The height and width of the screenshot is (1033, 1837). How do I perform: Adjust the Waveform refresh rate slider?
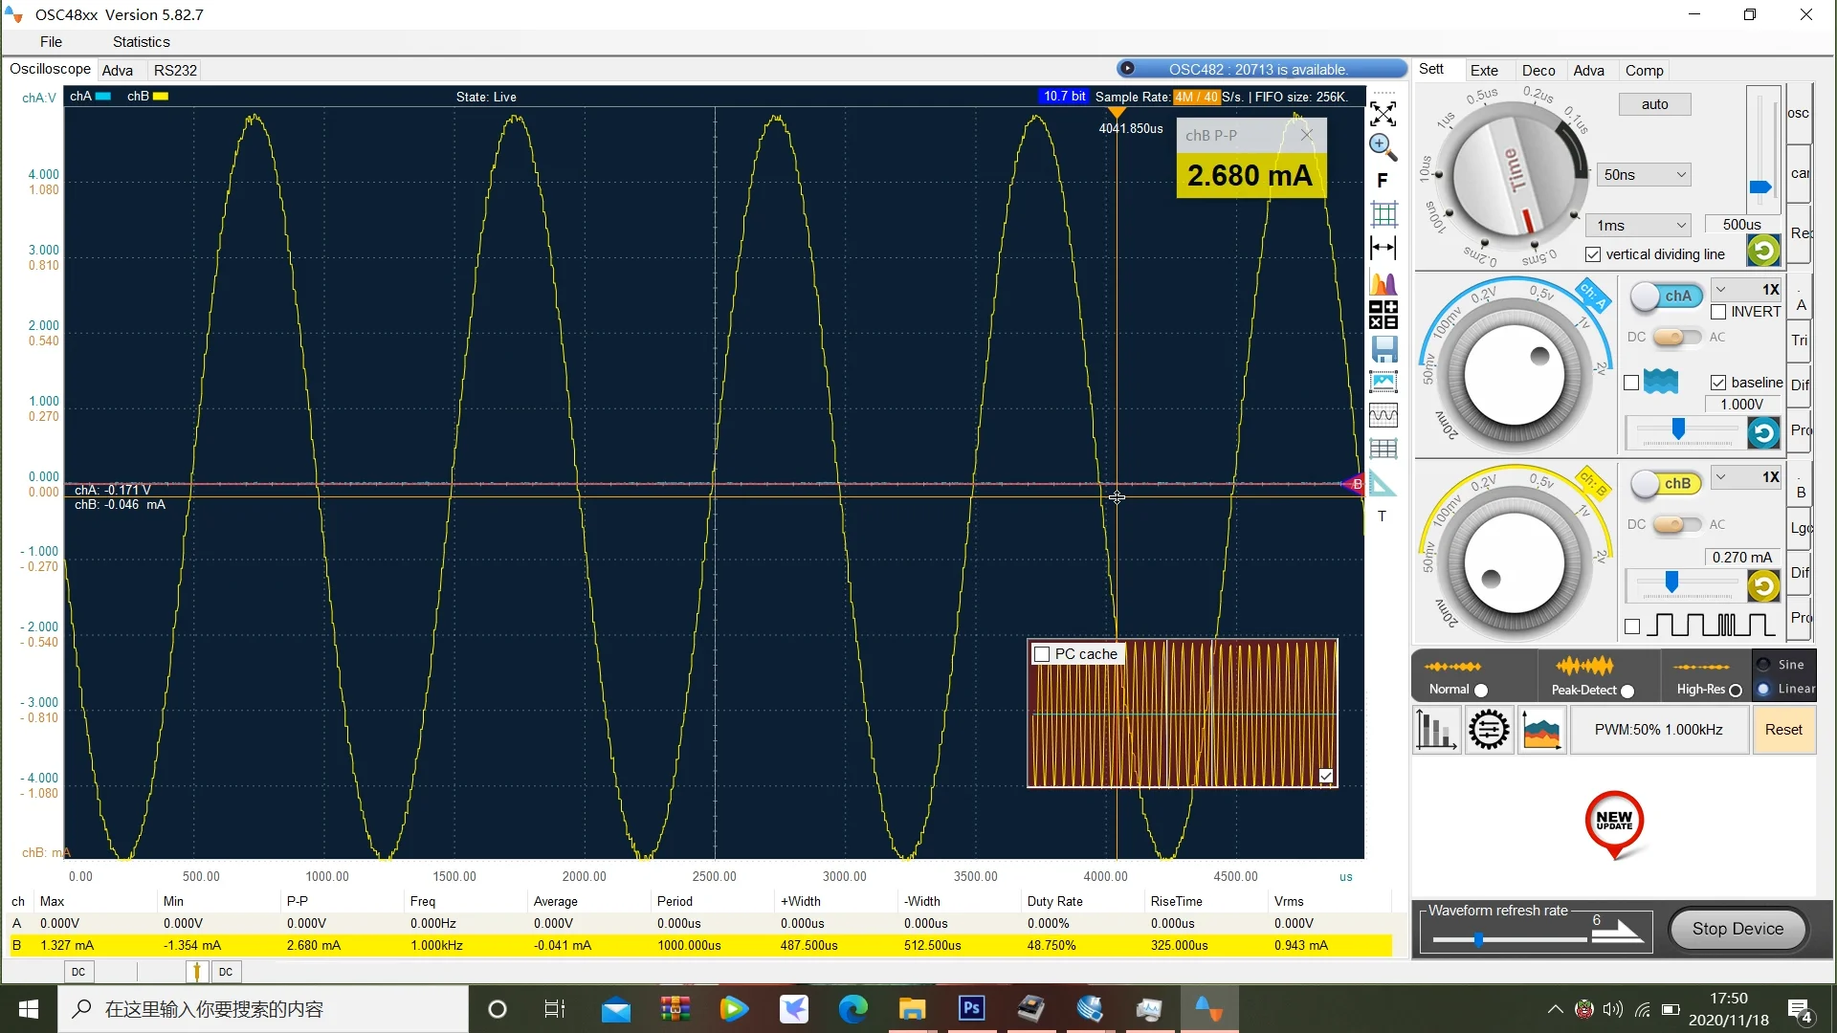click(1478, 940)
